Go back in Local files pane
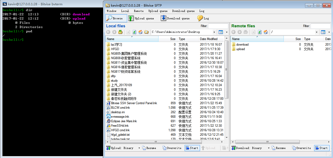 pyautogui.click(x=108, y=32)
